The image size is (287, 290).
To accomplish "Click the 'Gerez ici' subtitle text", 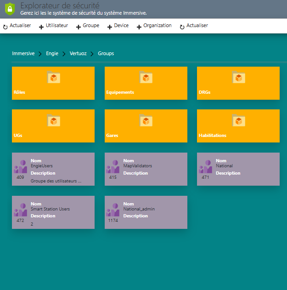I will [x=84, y=13].
